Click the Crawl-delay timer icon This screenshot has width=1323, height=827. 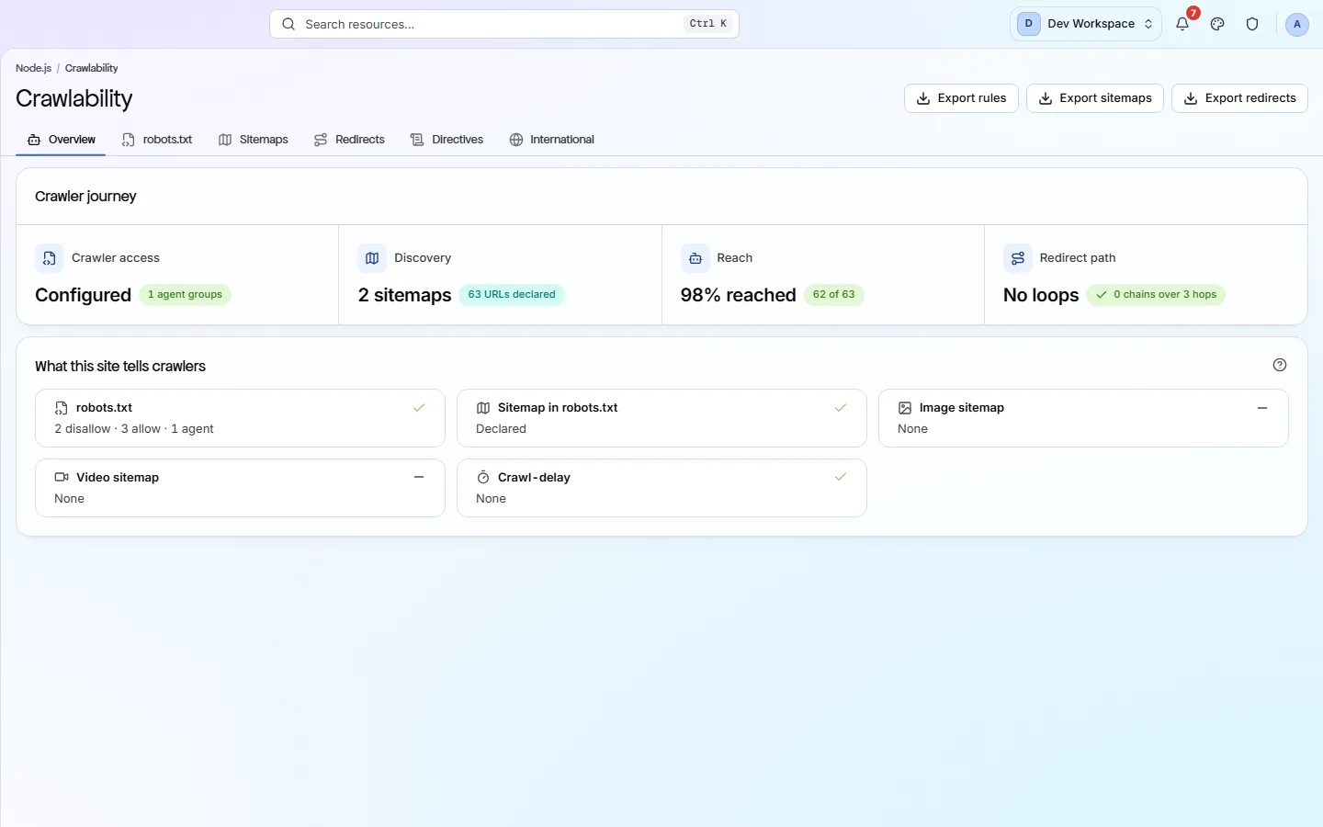click(483, 478)
